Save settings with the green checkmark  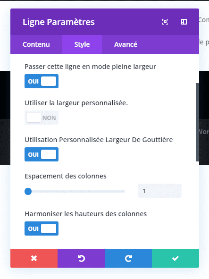[176, 258]
